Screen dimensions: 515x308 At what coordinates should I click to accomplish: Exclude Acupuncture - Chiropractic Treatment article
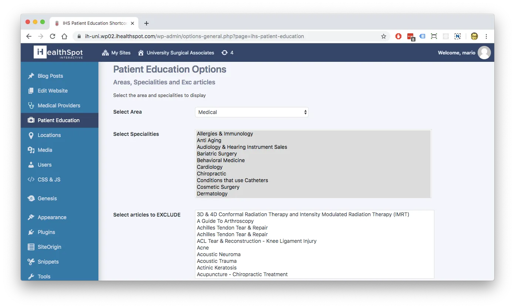[x=314, y=274]
